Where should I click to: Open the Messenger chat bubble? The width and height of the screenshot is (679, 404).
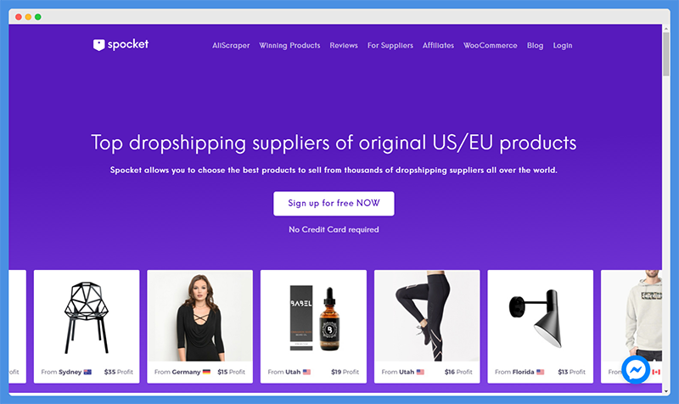coord(636,370)
